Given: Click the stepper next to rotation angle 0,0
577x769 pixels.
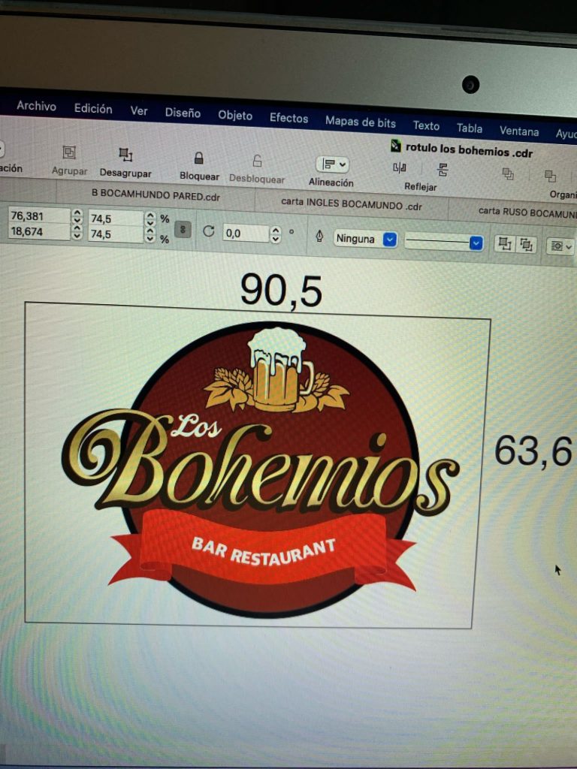Looking at the screenshot, I should (x=275, y=235).
